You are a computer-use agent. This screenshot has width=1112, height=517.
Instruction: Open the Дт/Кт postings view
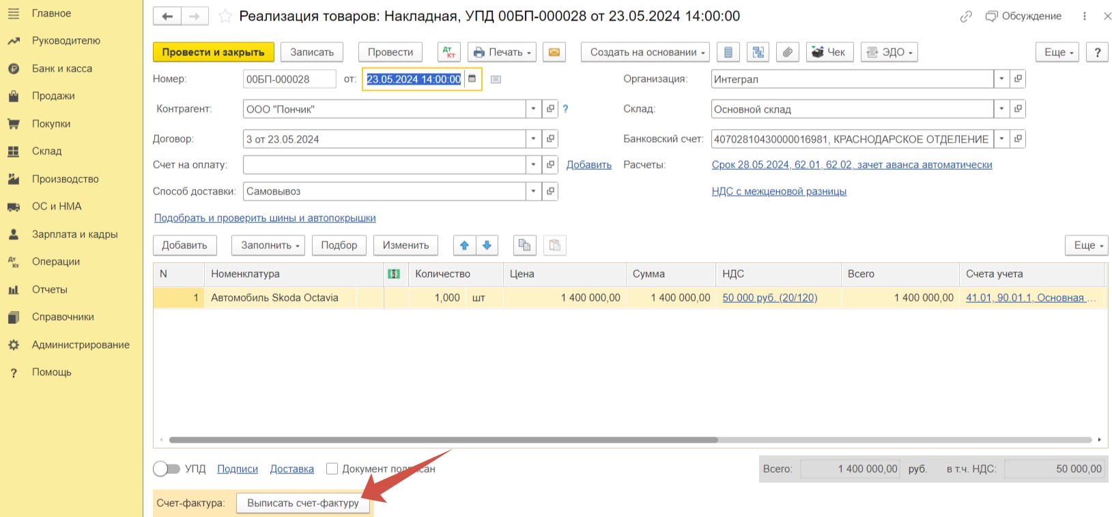click(x=448, y=52)
